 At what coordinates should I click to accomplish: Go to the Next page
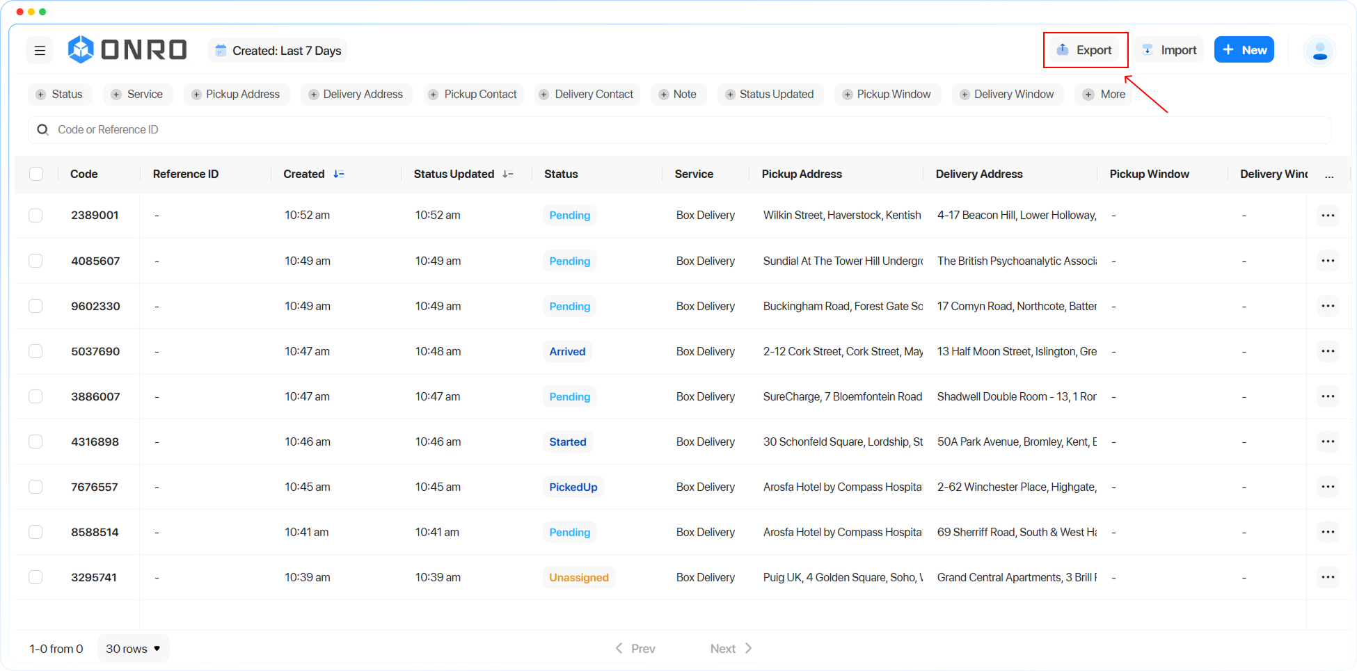(x=731, y=649)
